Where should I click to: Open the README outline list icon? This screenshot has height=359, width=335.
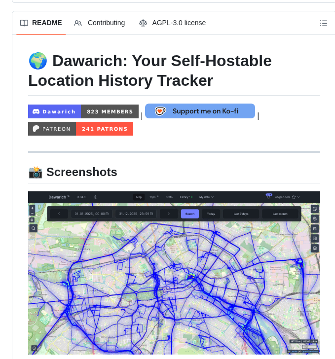[324, 23]
